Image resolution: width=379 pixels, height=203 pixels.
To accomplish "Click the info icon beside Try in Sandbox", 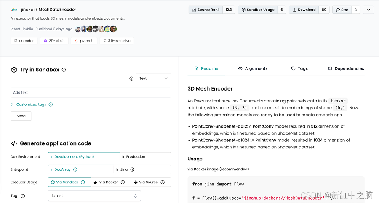I will point(64,70).
